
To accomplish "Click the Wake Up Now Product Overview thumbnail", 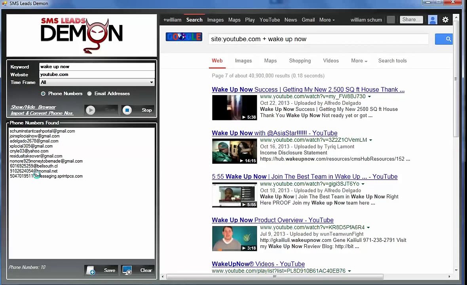I will coord(234,239).
